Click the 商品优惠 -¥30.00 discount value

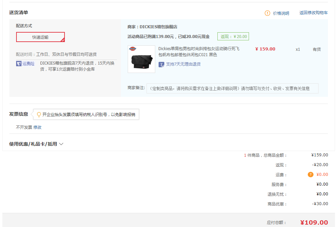(x=320, y=203)
